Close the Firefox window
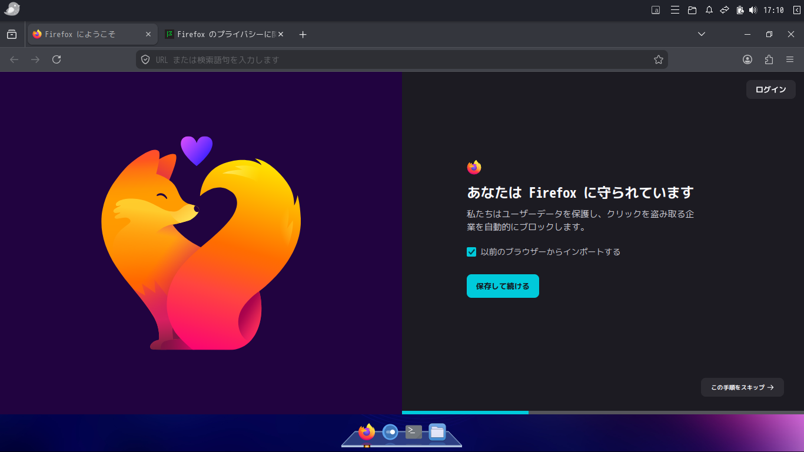The width and height of the screenshot is (804, 452). 791,35
